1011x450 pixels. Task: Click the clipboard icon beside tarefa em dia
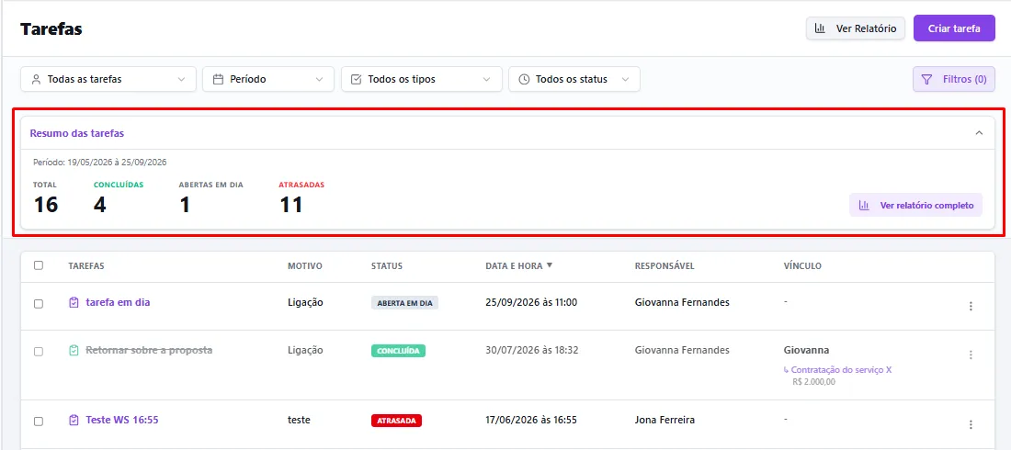coord(74,302)
